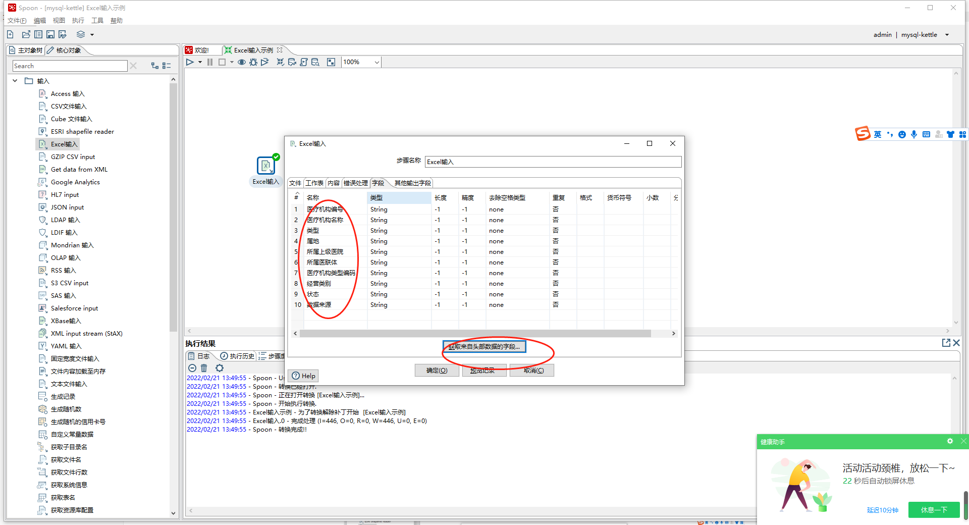
Task: Click the 步骤名称 input field
Action: click(x=553, y=162)
